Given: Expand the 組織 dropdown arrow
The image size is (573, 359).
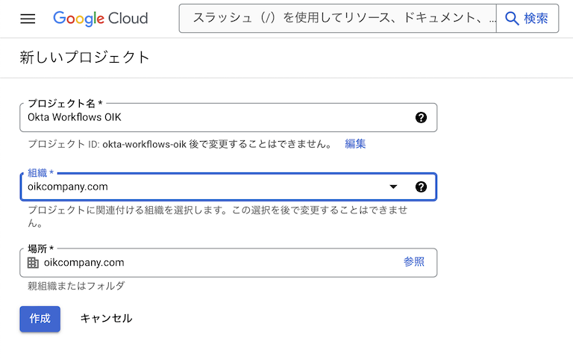Looking at the screenshot, I should tap(394, 187).
